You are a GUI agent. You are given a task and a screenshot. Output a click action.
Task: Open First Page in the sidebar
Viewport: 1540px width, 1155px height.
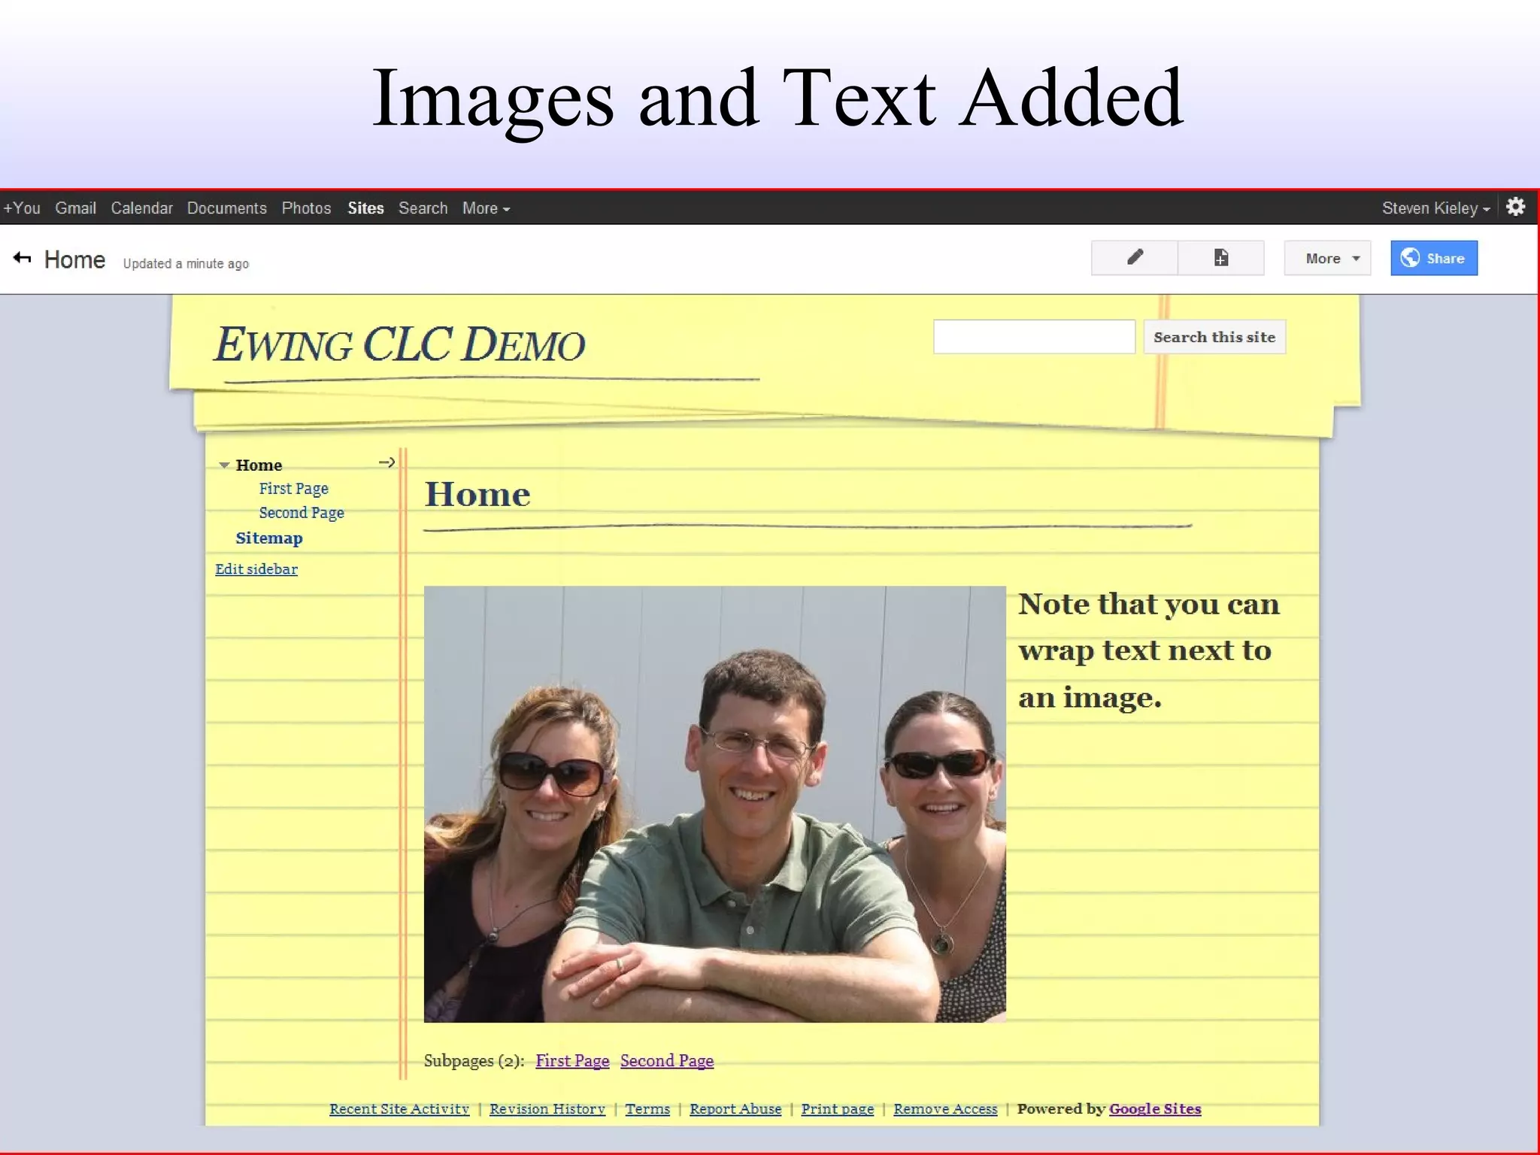[293, 489]
